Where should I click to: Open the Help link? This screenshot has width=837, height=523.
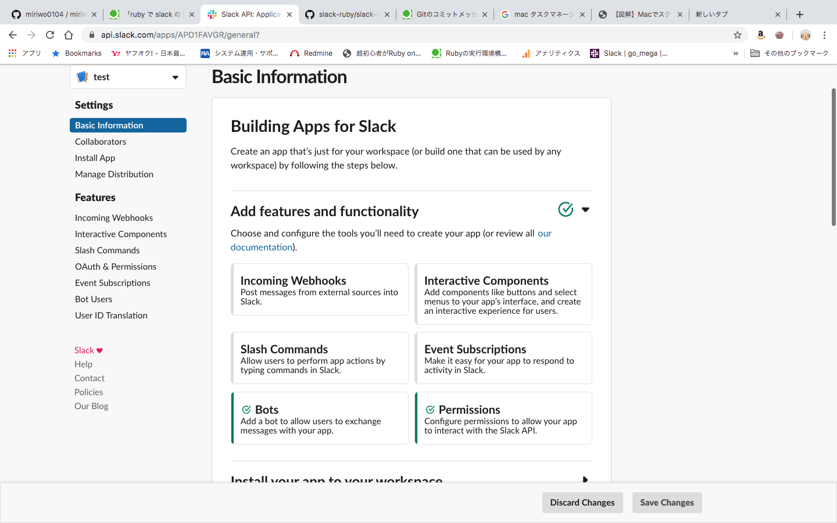point(83,364)
